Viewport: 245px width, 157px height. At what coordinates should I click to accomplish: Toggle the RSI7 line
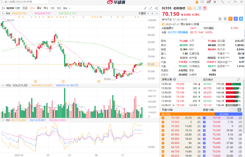tap(19, 120)
